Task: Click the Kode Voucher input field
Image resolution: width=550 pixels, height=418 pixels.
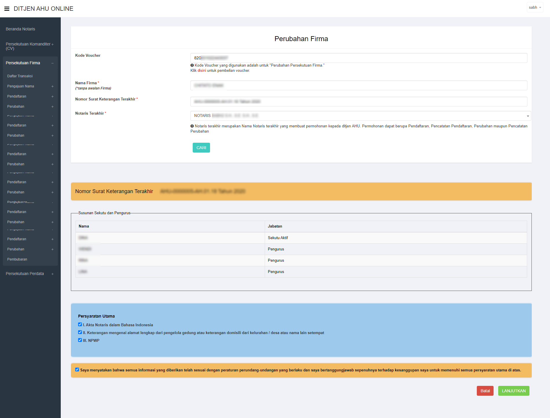Action: pos(358,58)
